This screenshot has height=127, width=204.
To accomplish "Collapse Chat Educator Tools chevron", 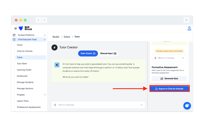I will pyautogui.click(x=45, y=40).
